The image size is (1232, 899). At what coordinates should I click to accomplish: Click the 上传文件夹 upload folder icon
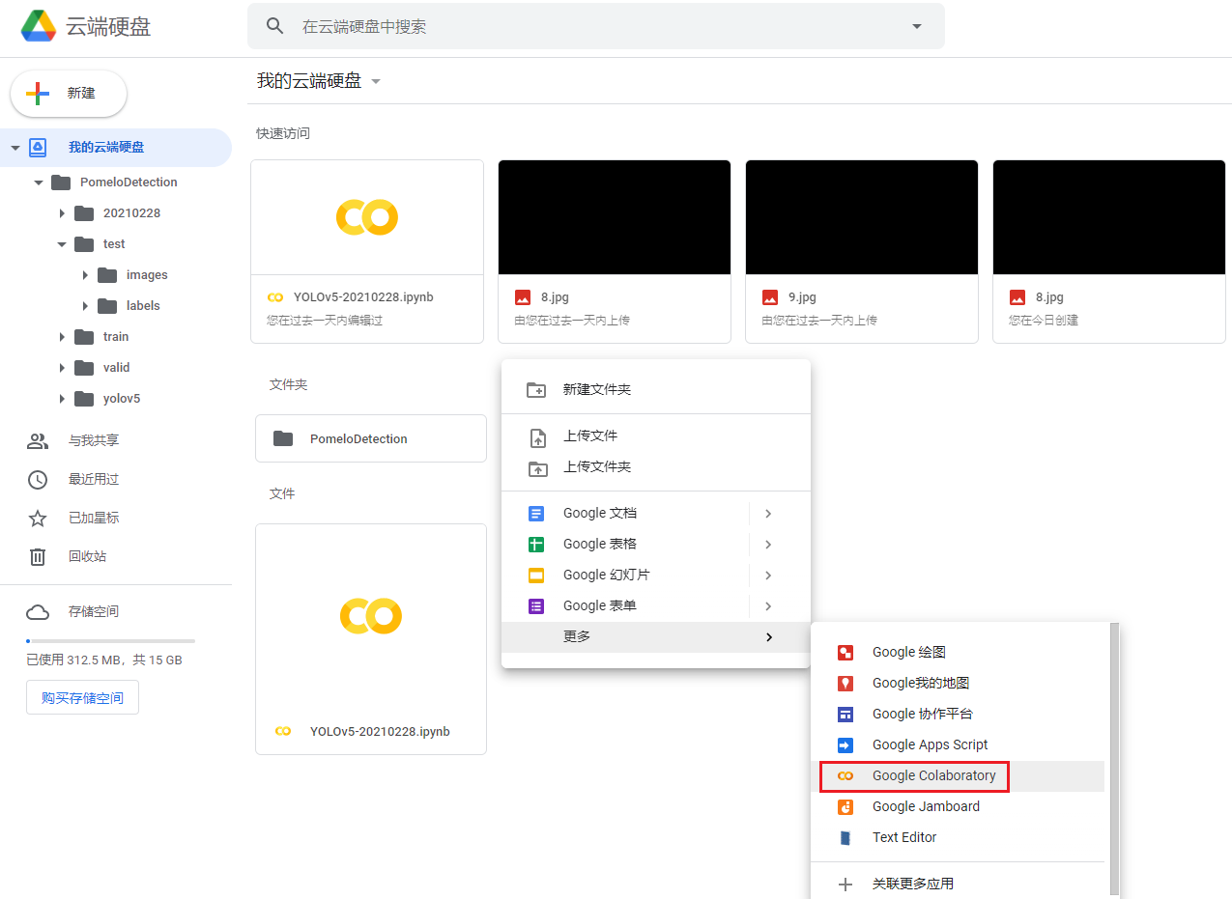point(536,469)
